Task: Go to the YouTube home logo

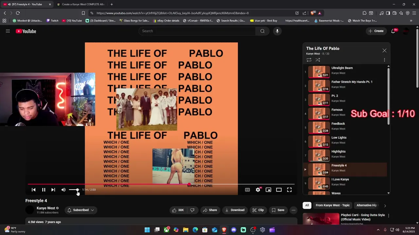Action: pyautogui.click(x=26, y=31)
